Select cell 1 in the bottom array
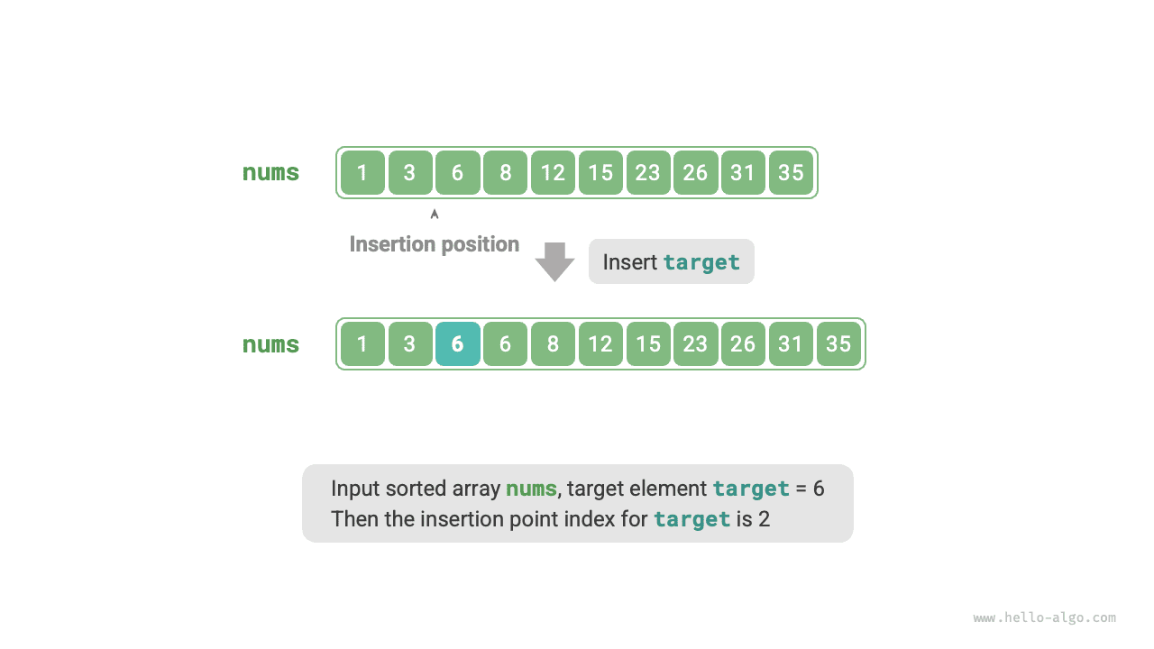Image resolution: width=1154 pixels, height=649 pixels. pyautogui.click(x=362, y=344)
